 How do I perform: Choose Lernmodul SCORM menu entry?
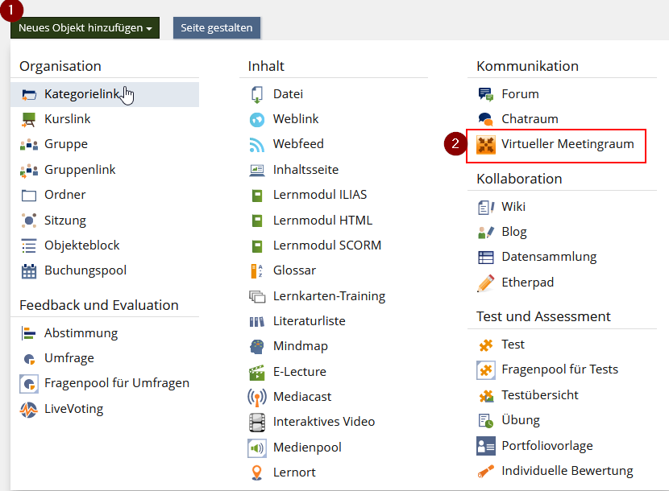(326, 245)
